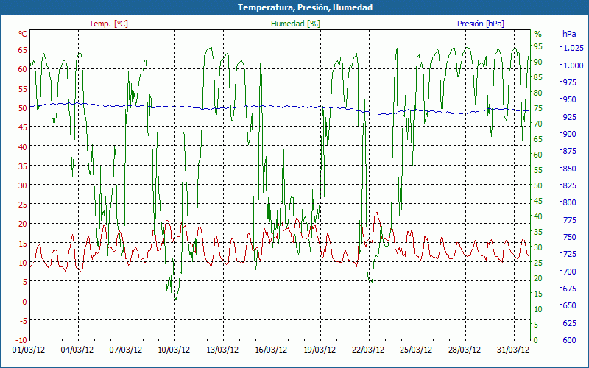Click date label '13/03/12' on time axis
Viewport: 589px width, 368px height.
click(x=222, y=350)
